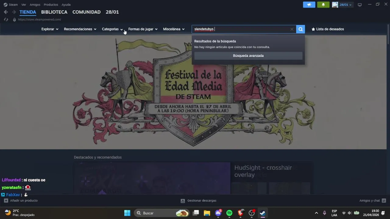390x219 pixels.
Task: Click the padlock icon beside the URL
Action: [x=14, y=19]
